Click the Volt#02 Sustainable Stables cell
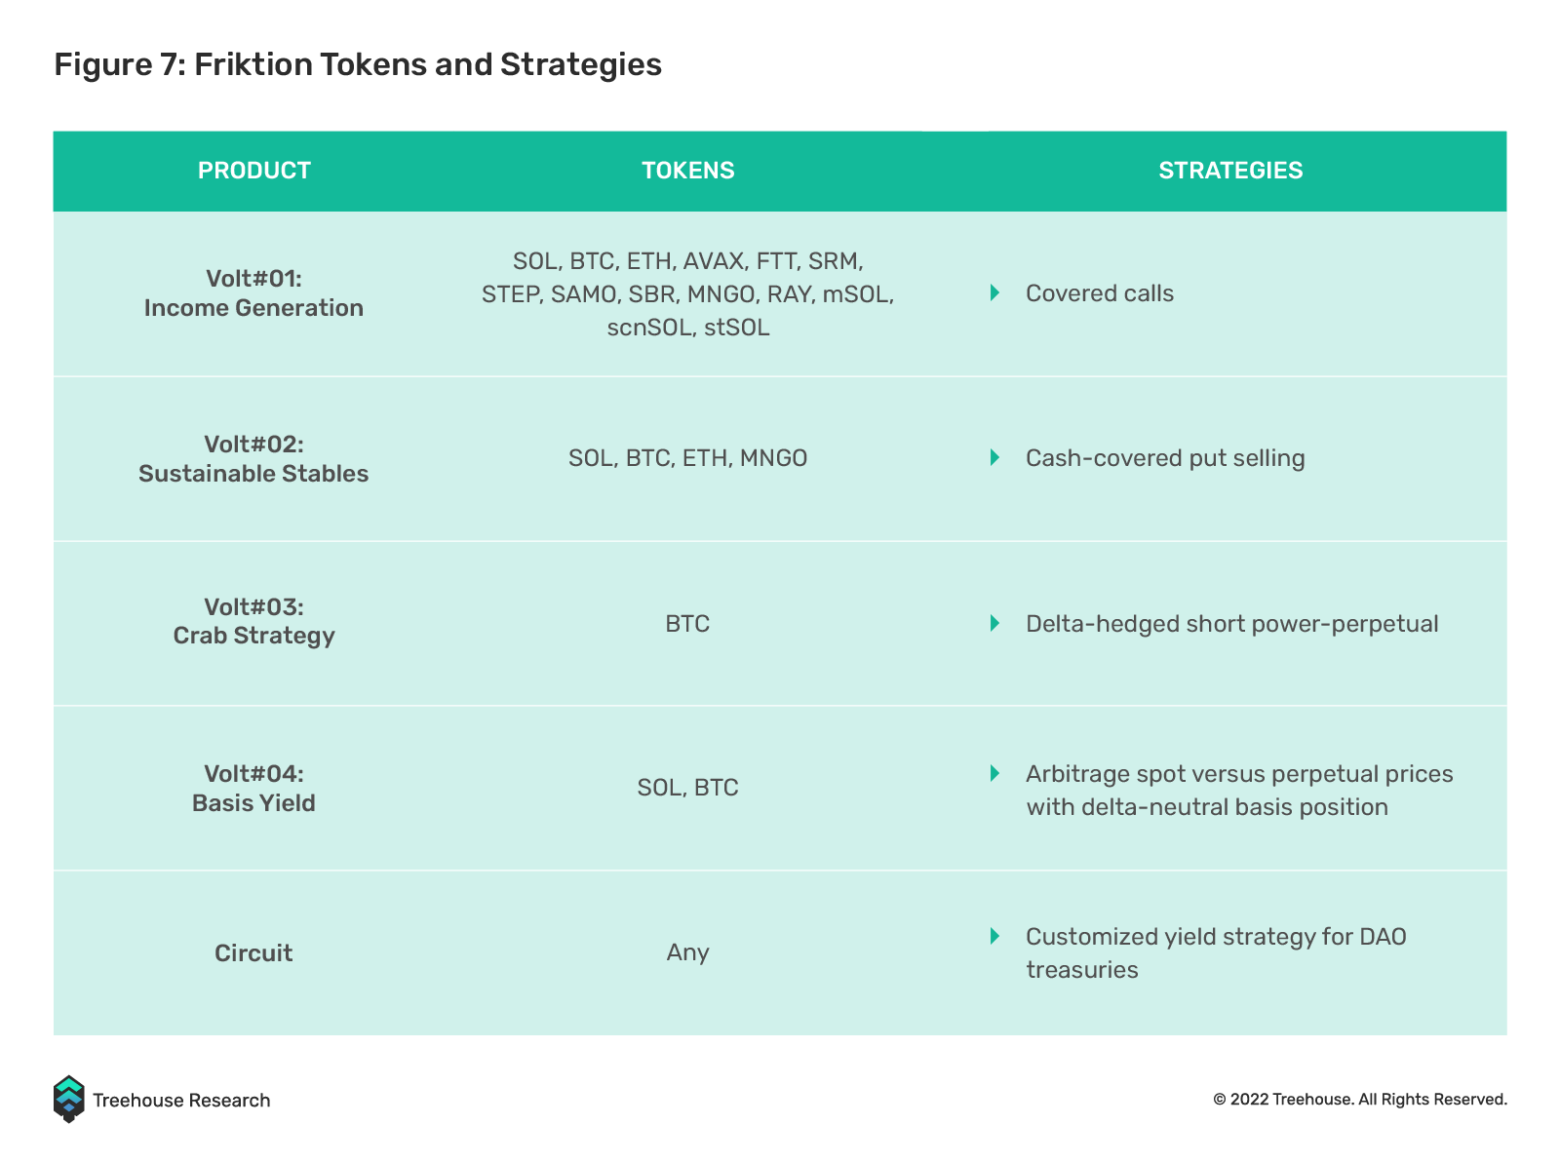The width and height of the screenshot is (1560, 1164). click(x=253, y=459)
